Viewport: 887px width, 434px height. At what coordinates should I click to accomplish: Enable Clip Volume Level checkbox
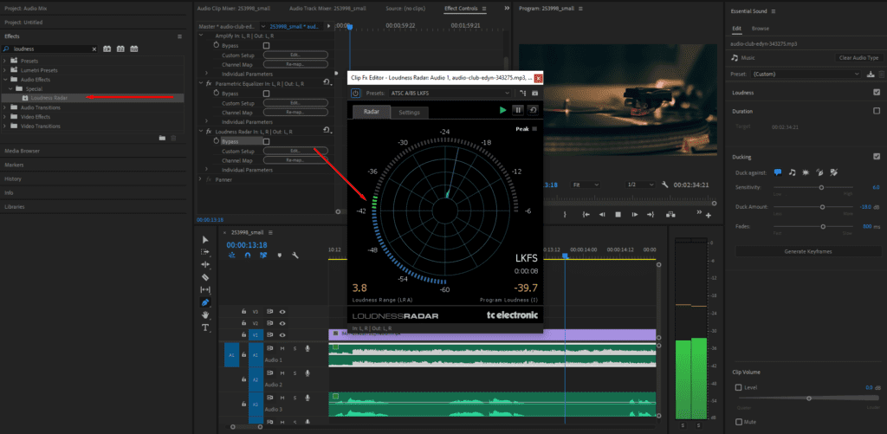[x=738, y=387]
